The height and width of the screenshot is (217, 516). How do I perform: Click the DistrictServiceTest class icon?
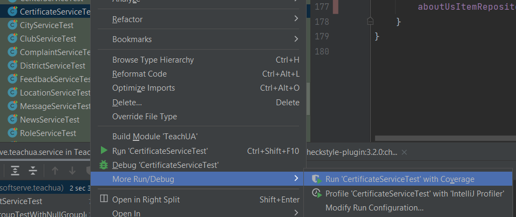[12, 65]
